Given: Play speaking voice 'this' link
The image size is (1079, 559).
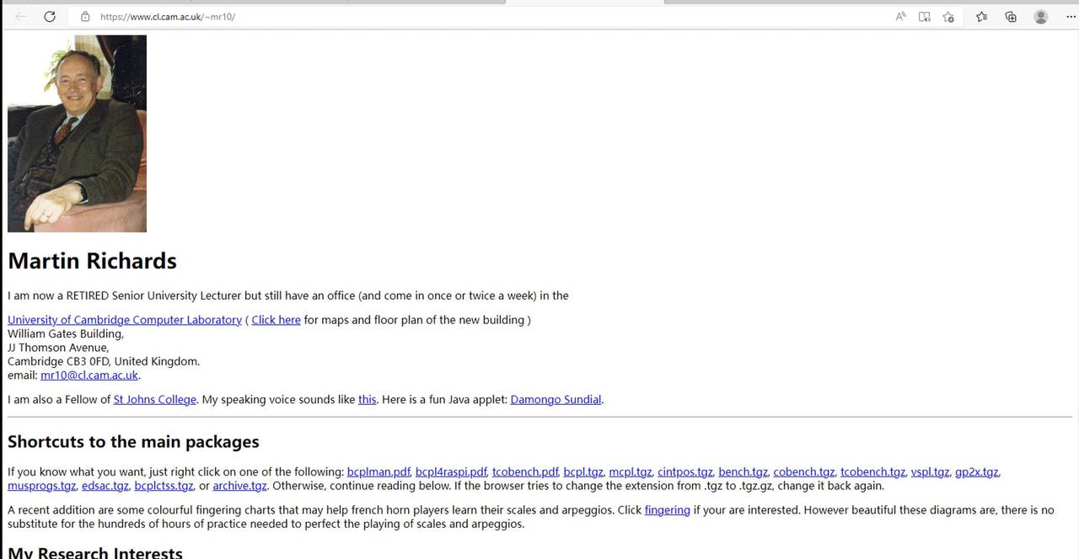Looking at the screenshot, I should 367,400.
